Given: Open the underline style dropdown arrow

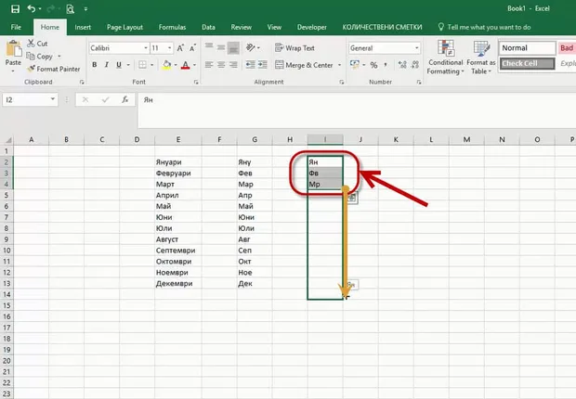Looking at the screenshot, I should pyautogui.click(x=128, y=65).
